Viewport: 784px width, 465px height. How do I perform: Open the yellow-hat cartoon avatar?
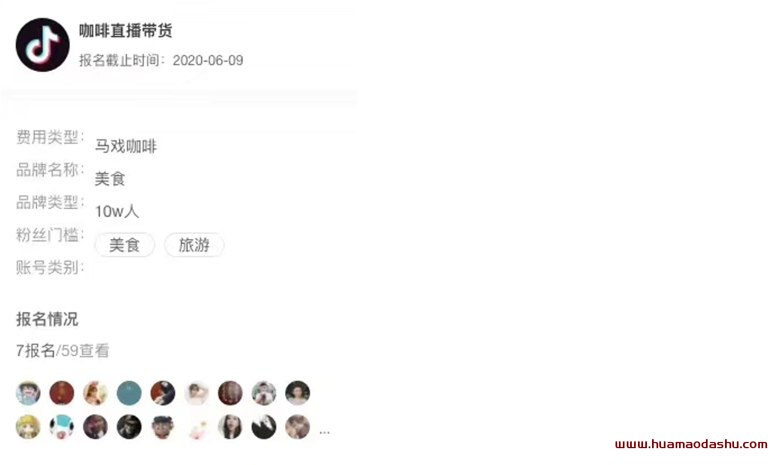(28, 427)
